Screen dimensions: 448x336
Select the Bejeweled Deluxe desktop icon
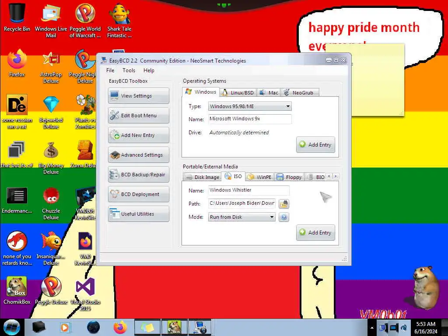51,112
